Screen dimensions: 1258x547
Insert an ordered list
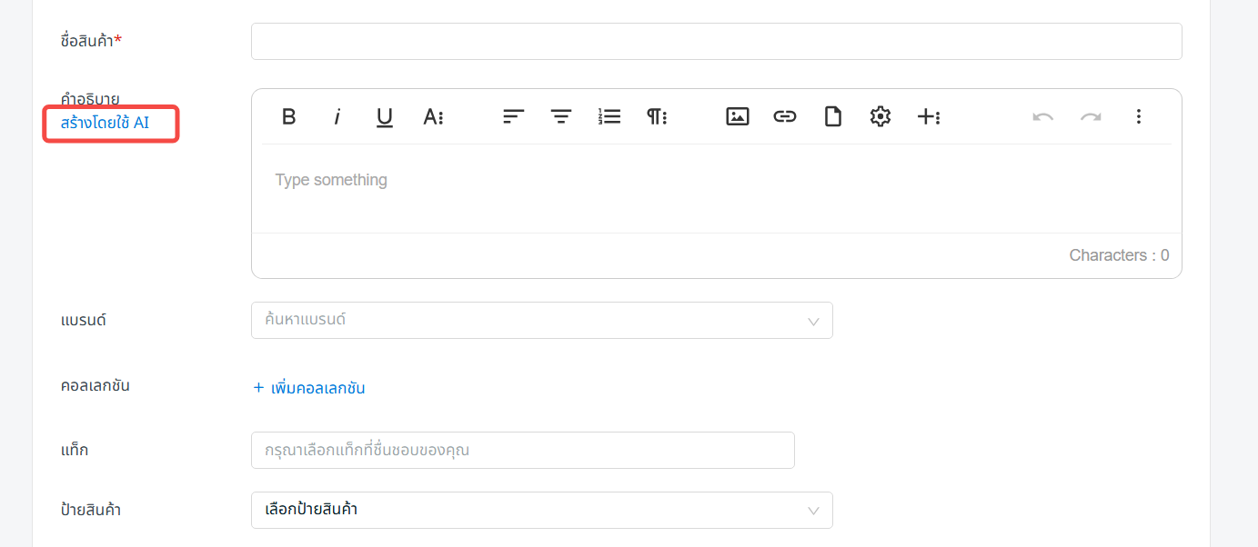click(x=609, y=116)
